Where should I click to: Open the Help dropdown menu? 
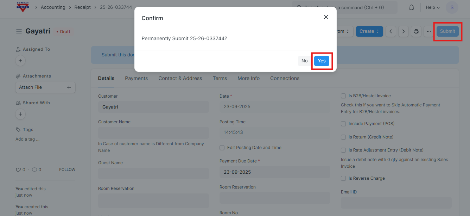(432, 7)
